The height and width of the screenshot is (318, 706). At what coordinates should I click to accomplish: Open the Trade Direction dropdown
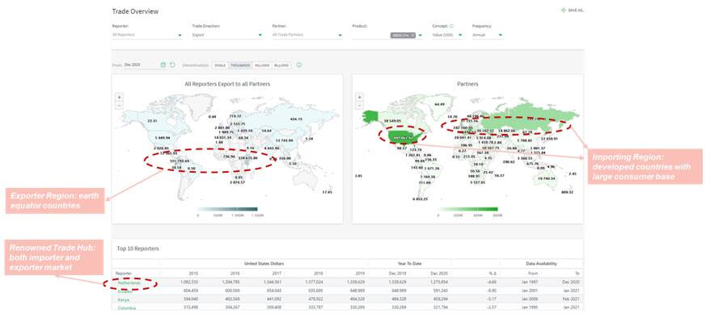click(227, 35)
